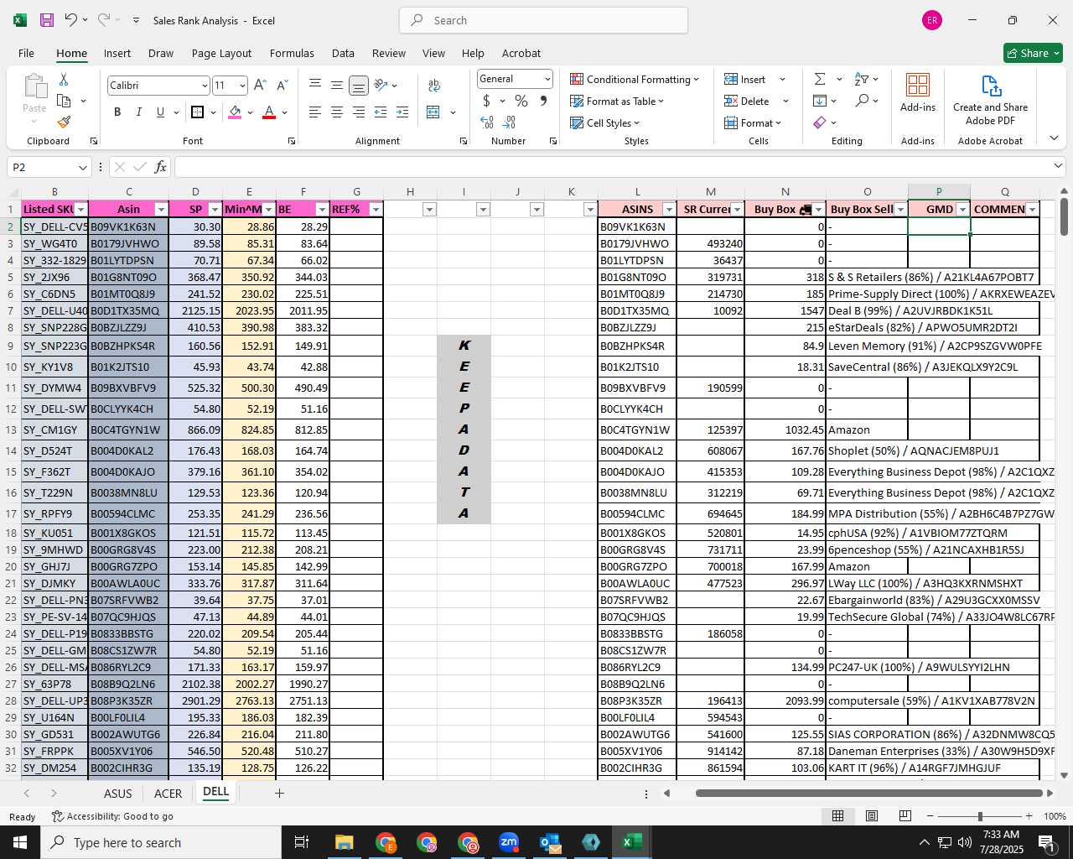Click the Borders icon

click(x=197, y=112)
